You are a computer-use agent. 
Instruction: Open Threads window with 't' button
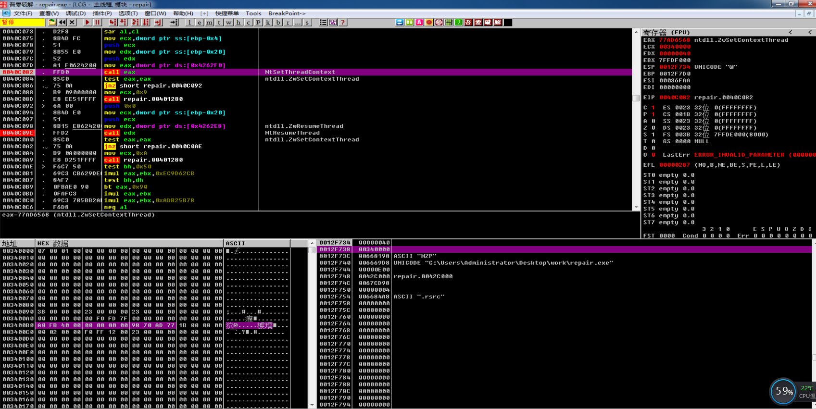[x=219, y=22]
